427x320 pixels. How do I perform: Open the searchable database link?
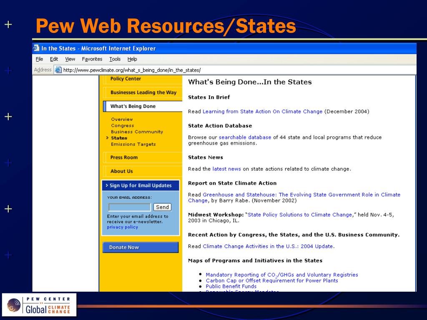[245, 137]
